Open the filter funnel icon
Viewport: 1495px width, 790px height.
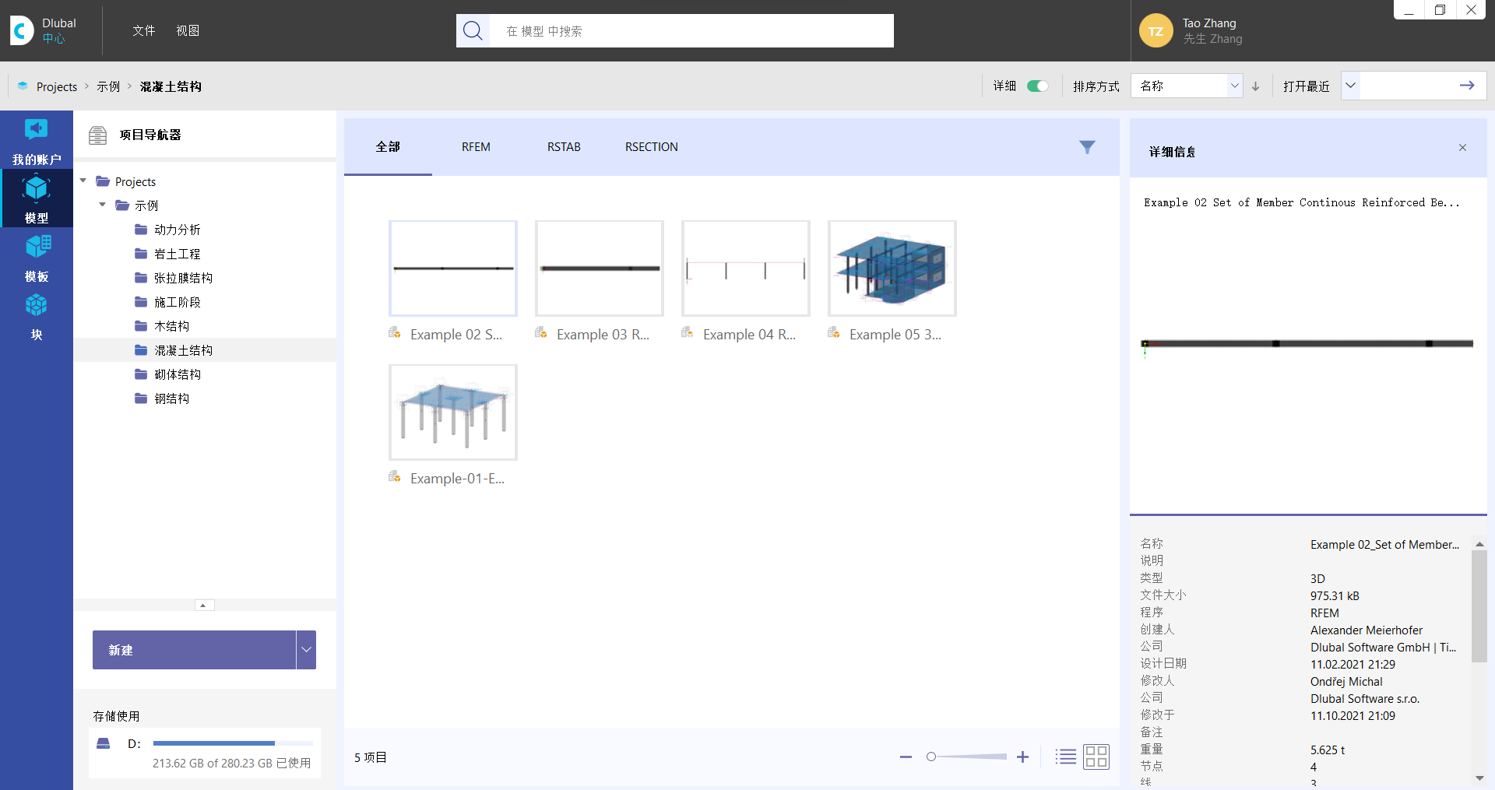1087,147
